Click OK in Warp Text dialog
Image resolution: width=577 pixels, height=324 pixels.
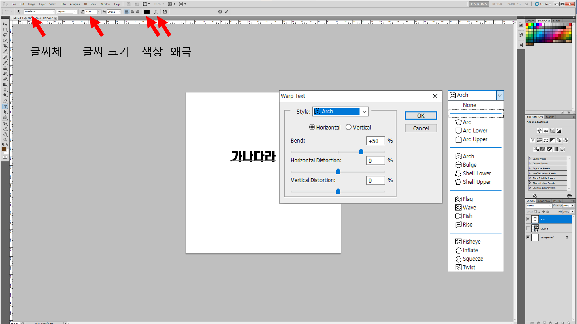point(421,115)
